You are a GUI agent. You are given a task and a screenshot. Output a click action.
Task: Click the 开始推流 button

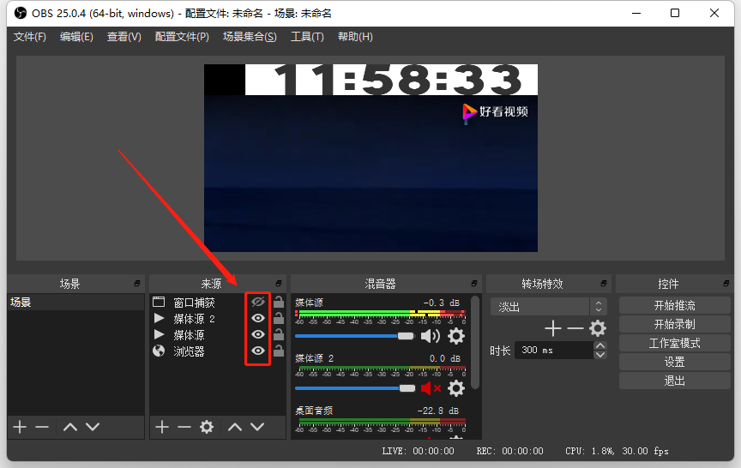pyautogui.click(x=674, y=306)
